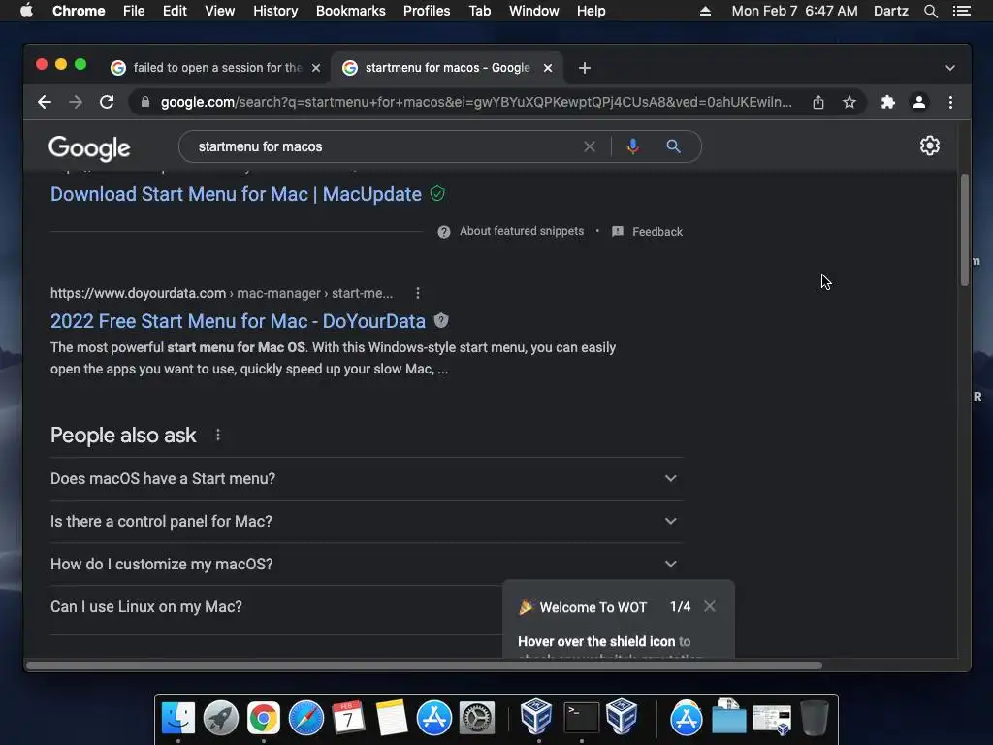This screenshot has height=745, width=993.
Task: Open the History menu
Action: click(275, 11)
